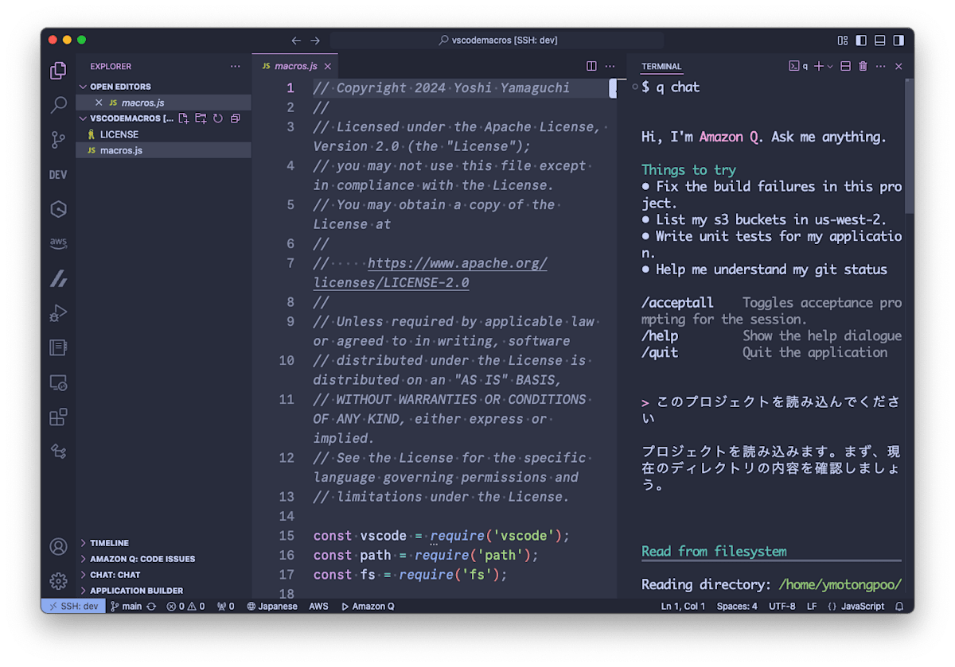Image resolution: width=955 pixels, height=667 pixels.
Task: Open terminal panel More Actions ellipsis
Action: [880, 66]
